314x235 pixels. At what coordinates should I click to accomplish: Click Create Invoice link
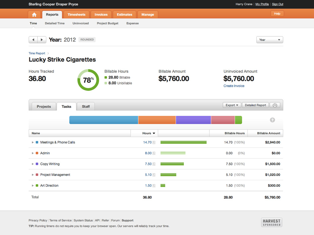pos(234,86)
